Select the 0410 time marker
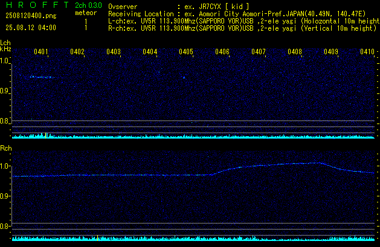Screen dimensions: 380x247 pyautogui.click(x=367, y=52)
